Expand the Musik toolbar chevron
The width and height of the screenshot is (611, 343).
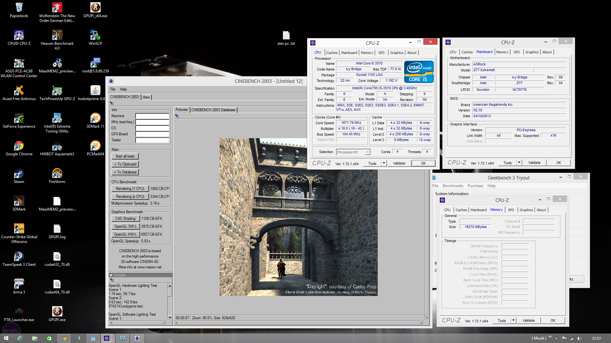[x=550, y=337]
